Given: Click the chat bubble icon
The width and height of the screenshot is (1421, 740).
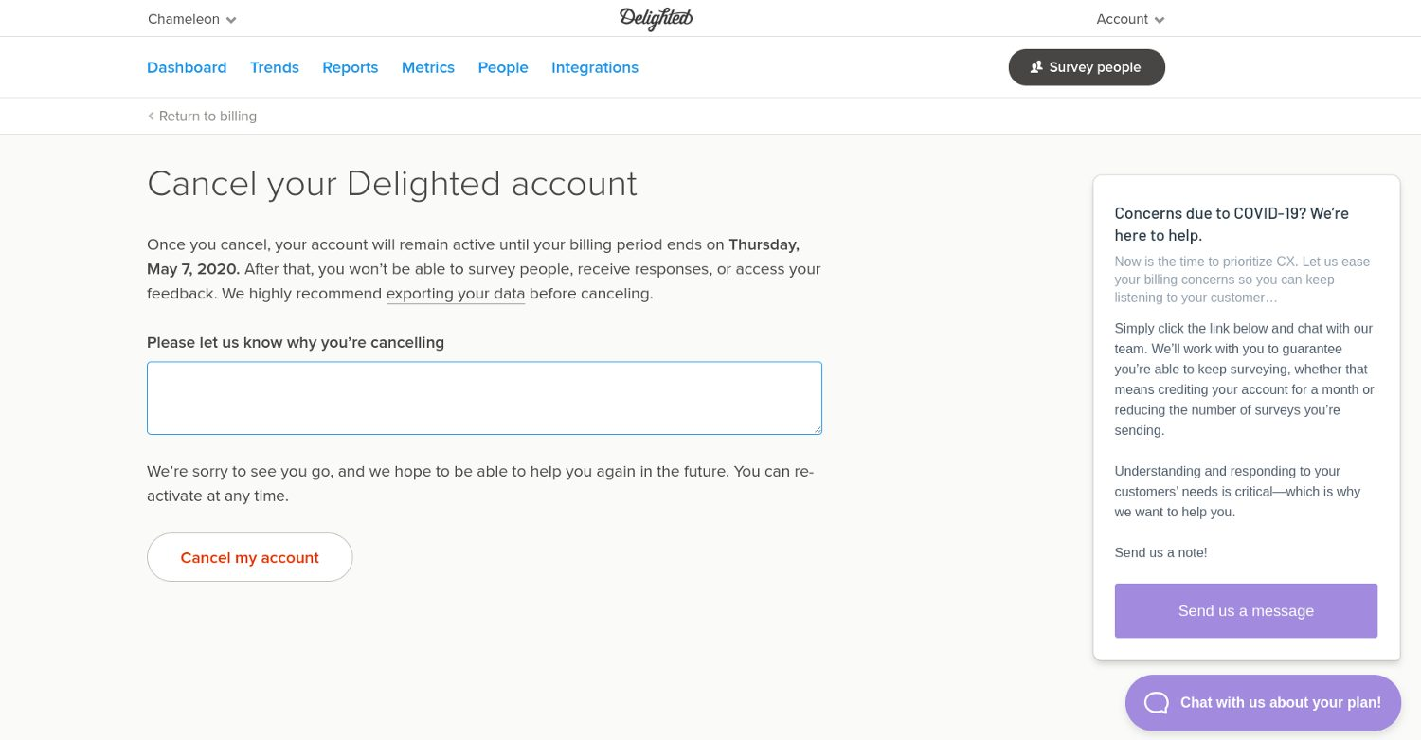Looking at the screenshot, I should [1157, 702].
